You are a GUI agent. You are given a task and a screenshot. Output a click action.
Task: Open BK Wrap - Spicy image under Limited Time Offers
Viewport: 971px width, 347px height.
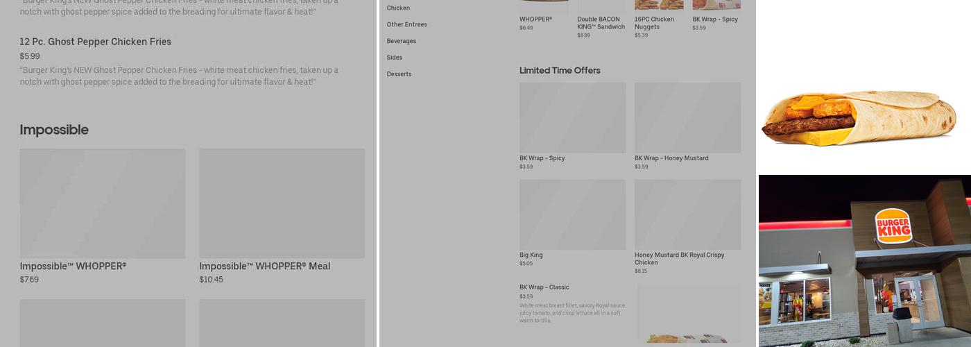(x=572, y=117)
